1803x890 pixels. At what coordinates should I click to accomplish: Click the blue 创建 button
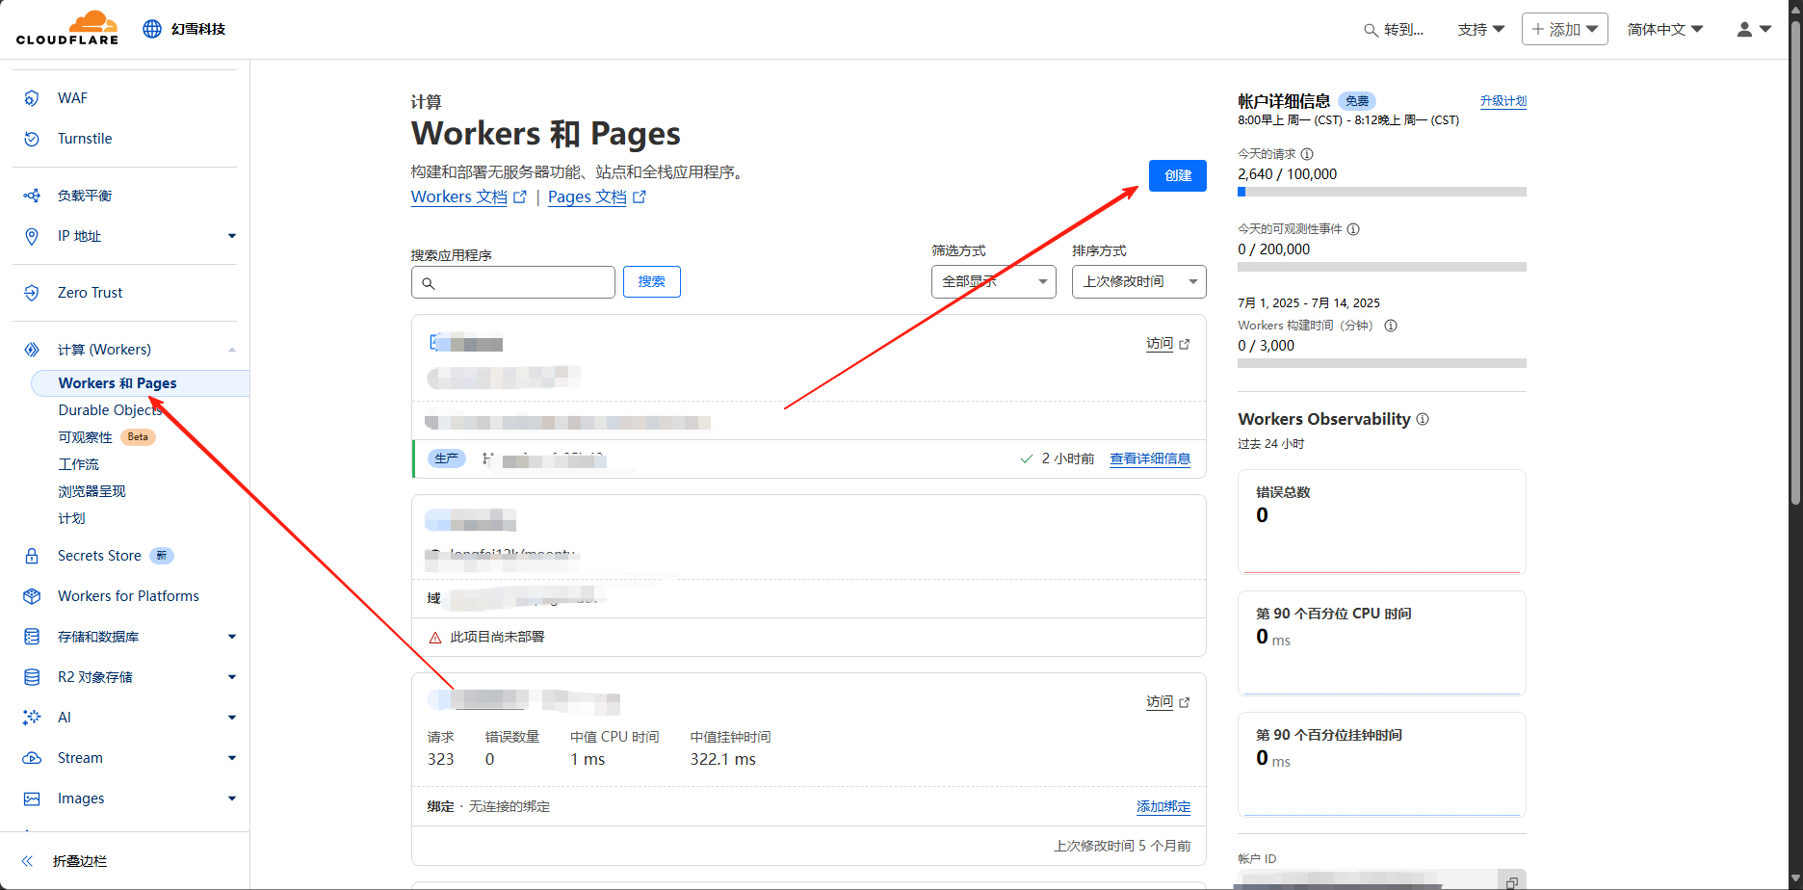click(x=1178, y=175)
